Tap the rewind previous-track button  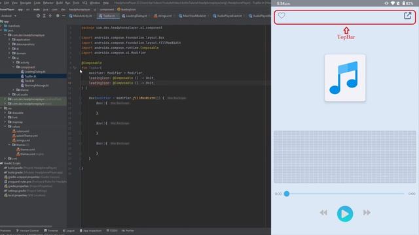323,213
